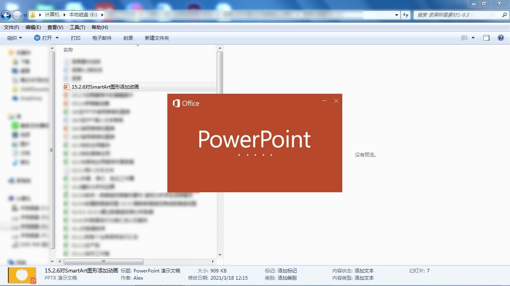This screenshot has width=510, height=286.
Task: Click the 打开 button in the toolbar
Action: (x=43, y=38)
